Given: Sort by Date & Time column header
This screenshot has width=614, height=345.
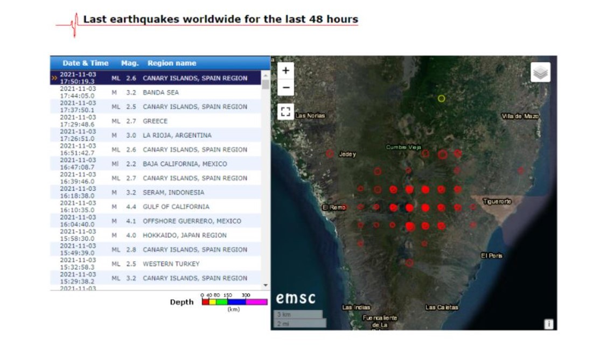Looking at the screenshot, I should (x=85, y=63).
